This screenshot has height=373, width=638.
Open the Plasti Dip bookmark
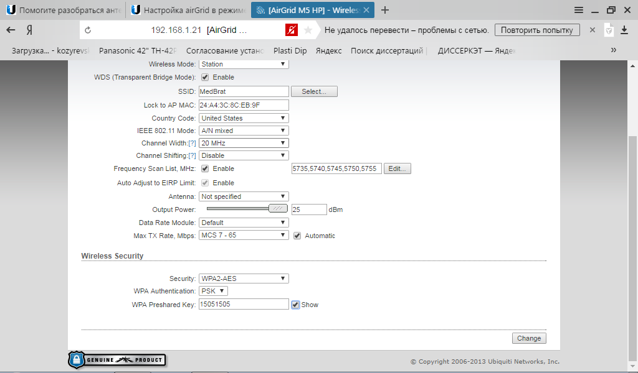(290, 51)
